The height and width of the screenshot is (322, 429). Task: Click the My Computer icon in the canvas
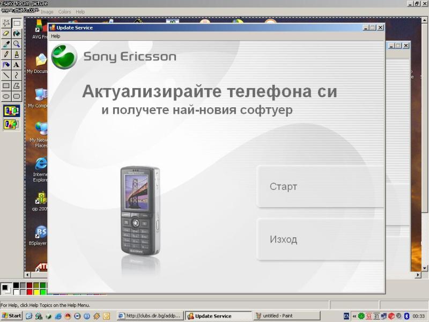pos(41,94)
